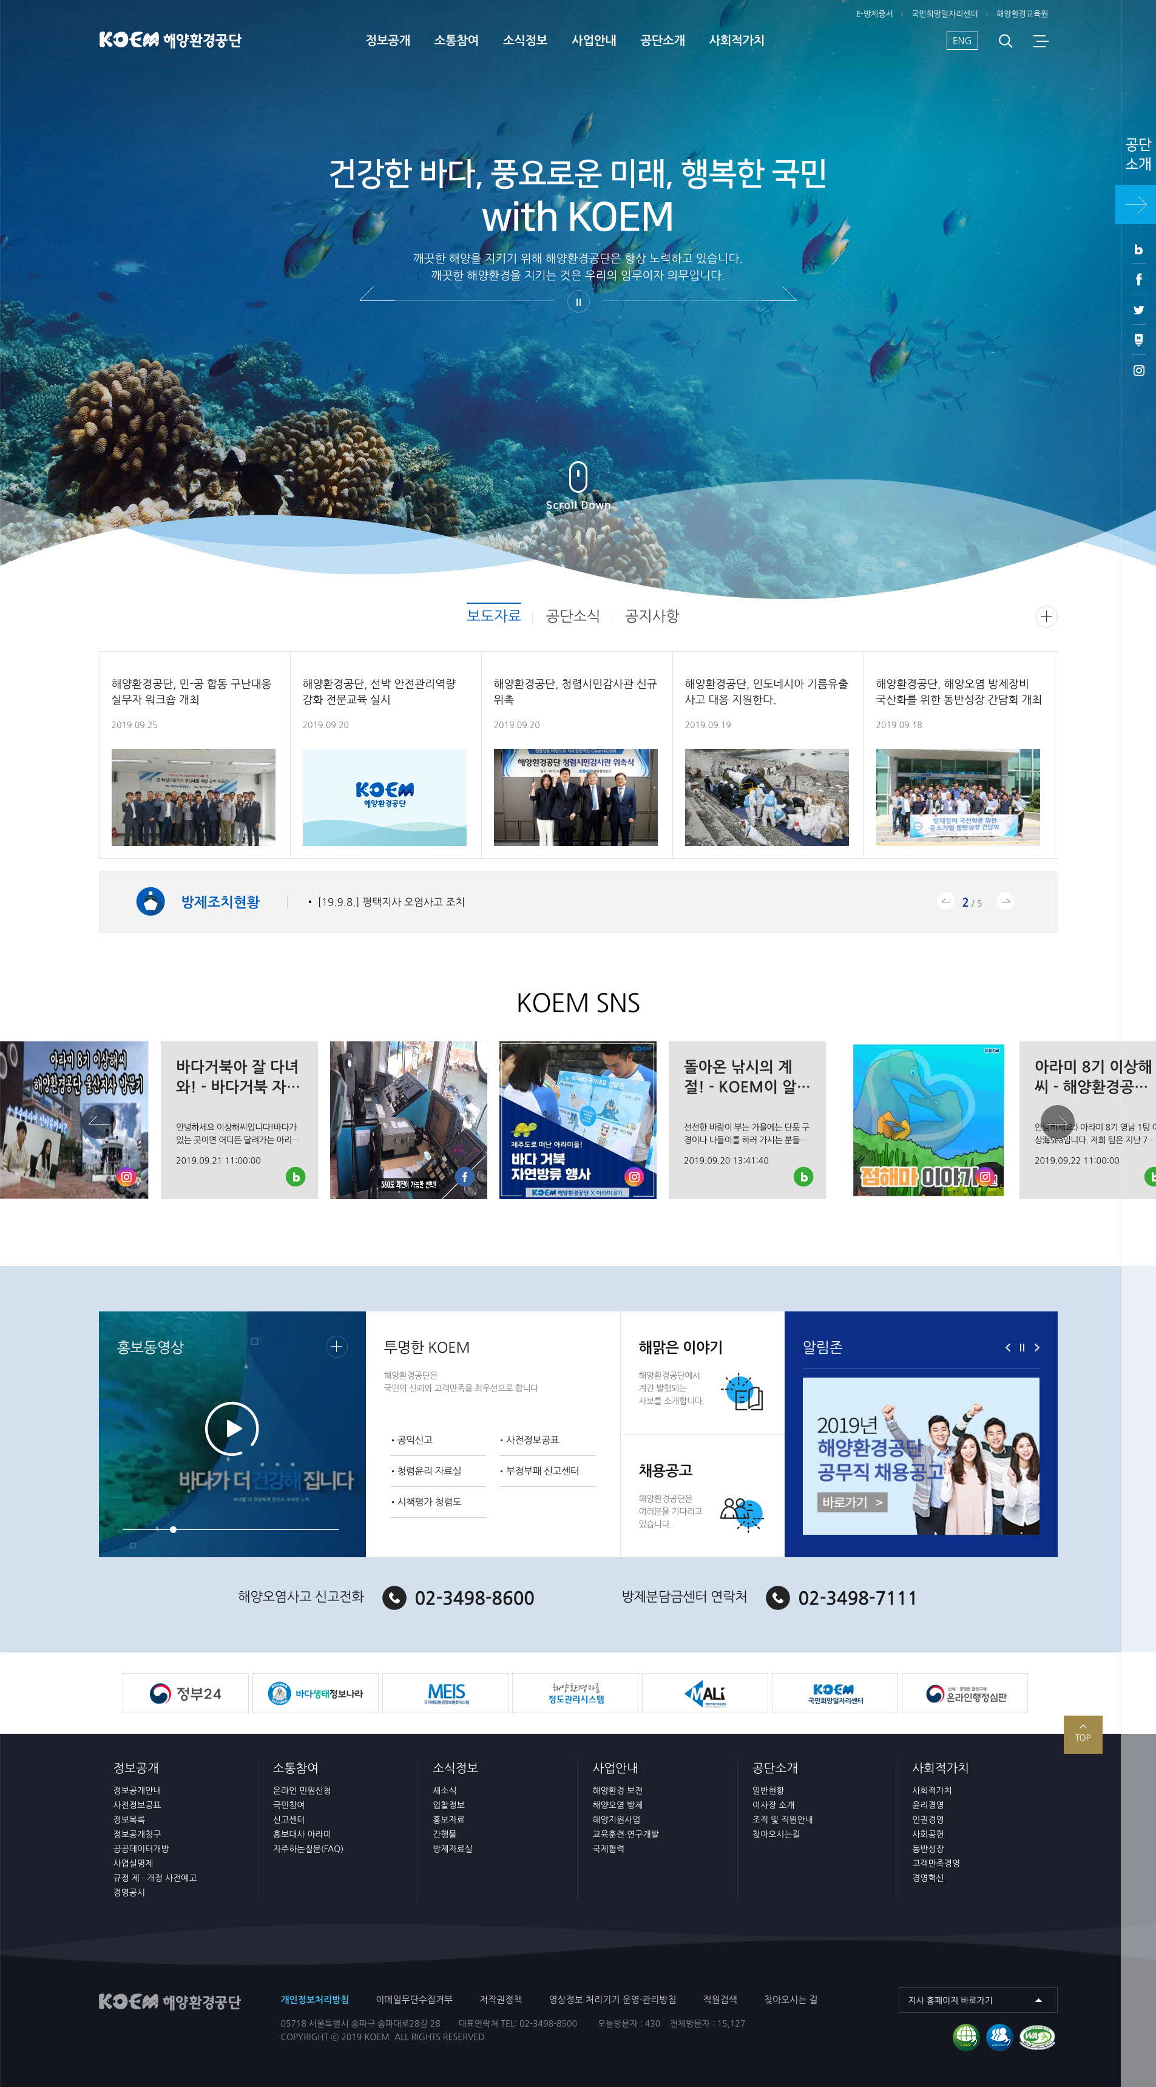Play the 홍보동영상 promotional video
This screenshot has height=2087, width=1156.
232,1429
